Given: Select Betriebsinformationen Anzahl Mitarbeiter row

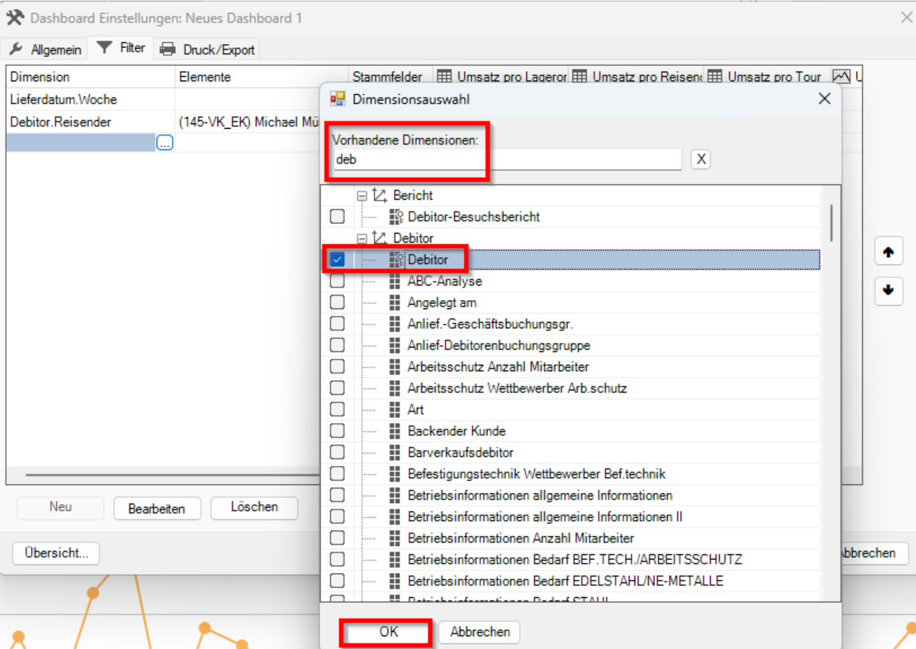Looking at the screenshot, I should tap(521, 538).
